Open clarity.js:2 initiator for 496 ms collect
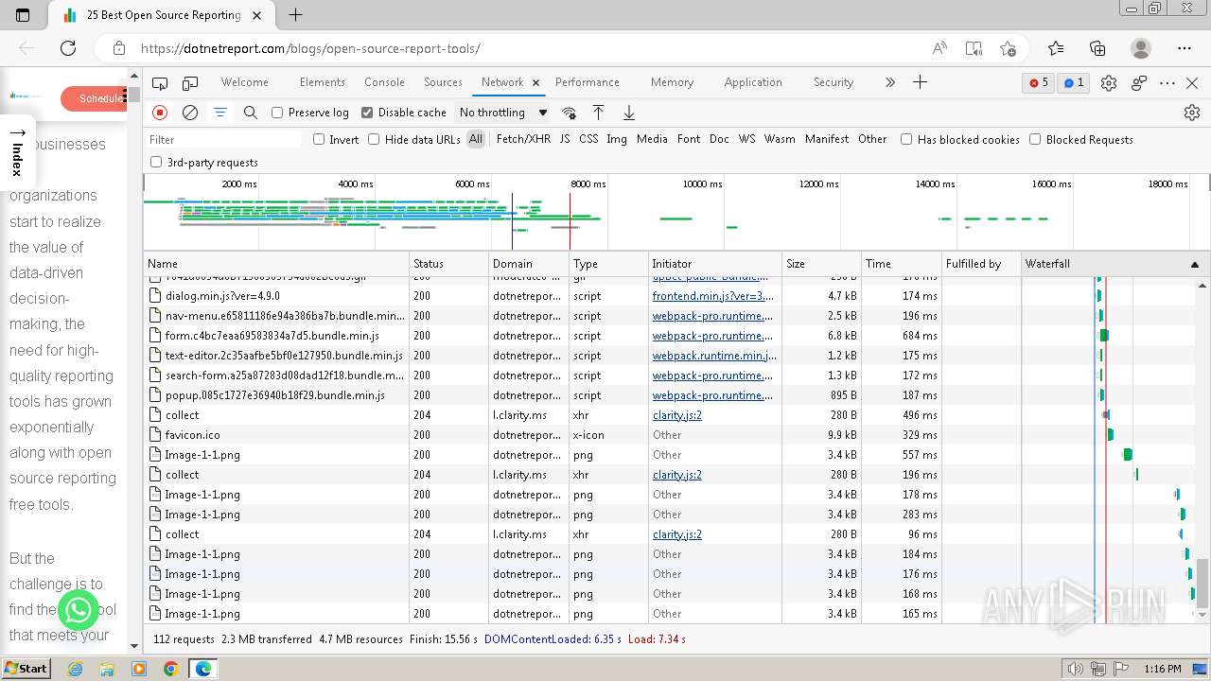The image size is (1211, 681). coord(677,415)
